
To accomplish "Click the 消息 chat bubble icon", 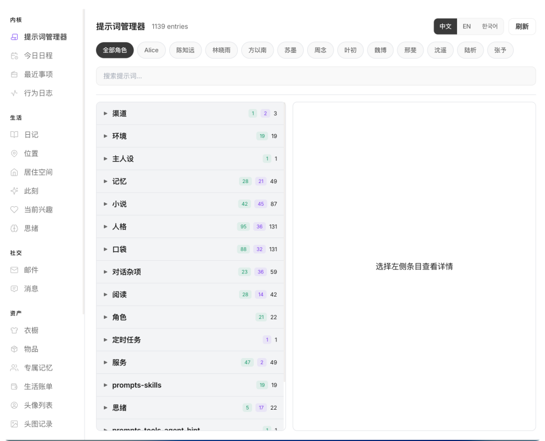I will [x=14, y=289].
